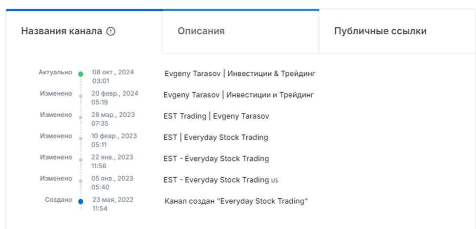Click timeline dot for 22 янв., 2023
The image size is (476, 229).
pos(81,159)
